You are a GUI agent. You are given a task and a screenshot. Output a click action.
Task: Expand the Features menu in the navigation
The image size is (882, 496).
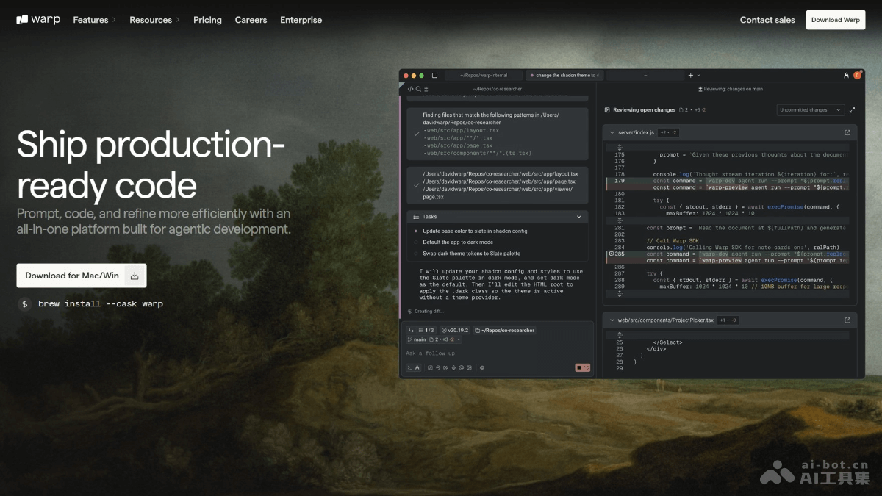pyautogui.click(x=94, y=20)
